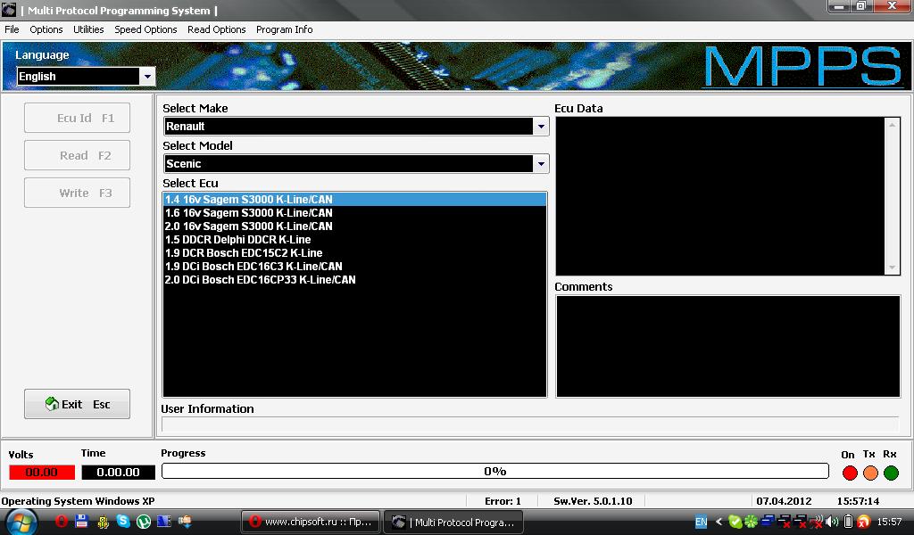Open the Select Model dropdown showing Scenic
914x535 pixels.
[541, 164]
